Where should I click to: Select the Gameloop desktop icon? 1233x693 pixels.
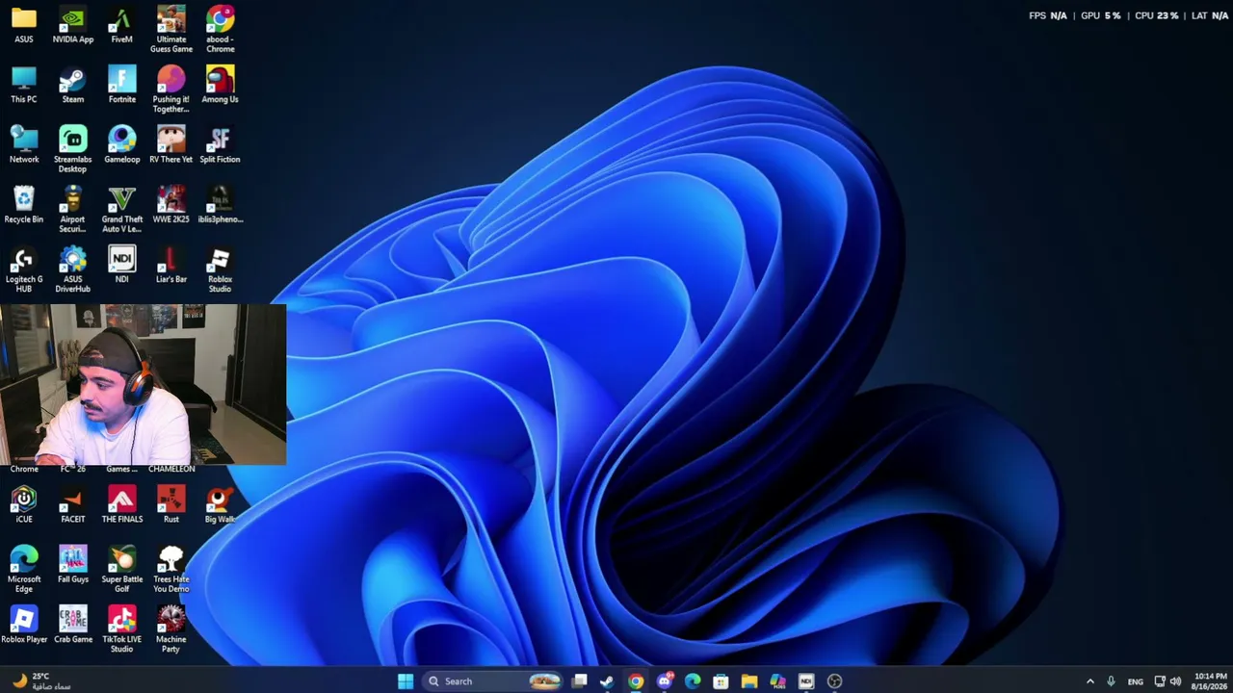[x=122, y=145]
